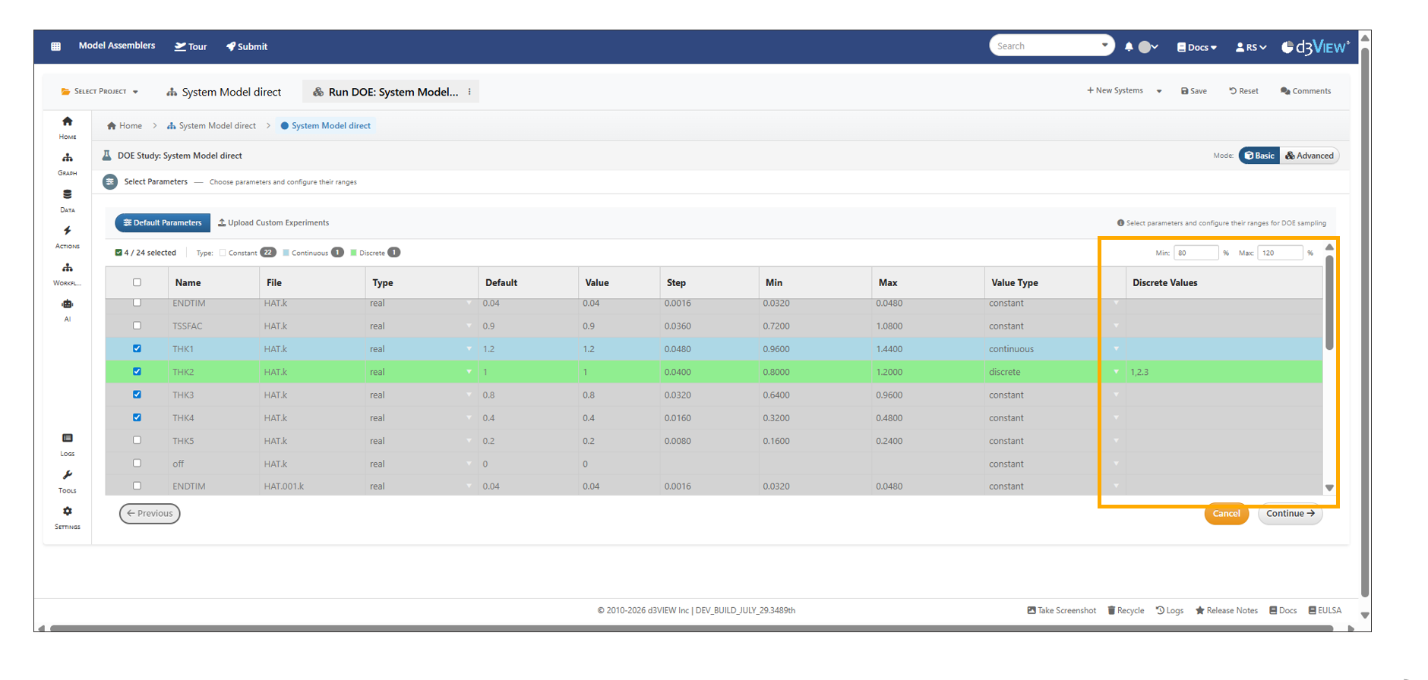Open the Docs dropdown menu
The height and width of the screenshot is (680, 1428).
[x=1197, y=47]
